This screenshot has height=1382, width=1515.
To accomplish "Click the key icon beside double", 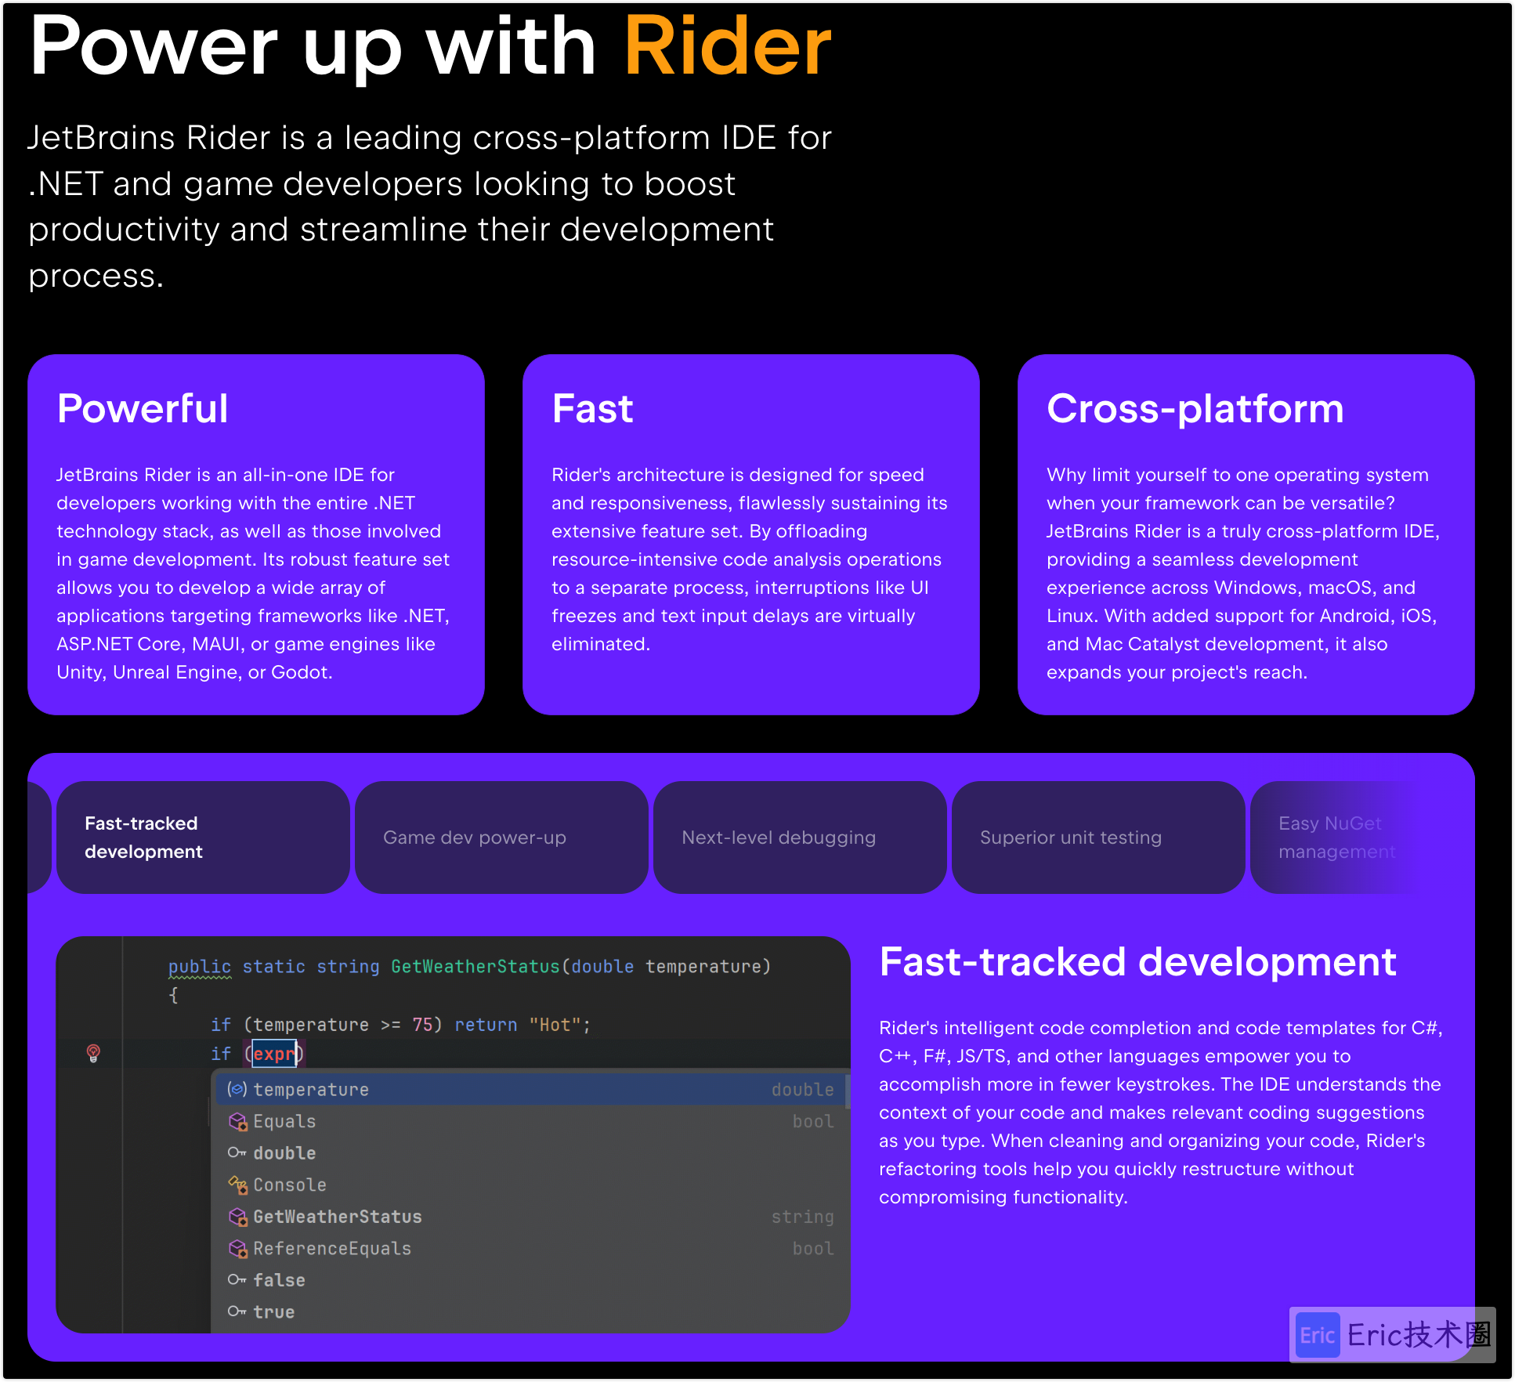I will [x=237, y=1152].
